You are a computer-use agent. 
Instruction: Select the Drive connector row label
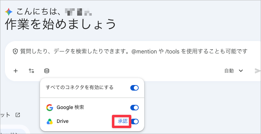pyautogui.click(x=63, y=122)
